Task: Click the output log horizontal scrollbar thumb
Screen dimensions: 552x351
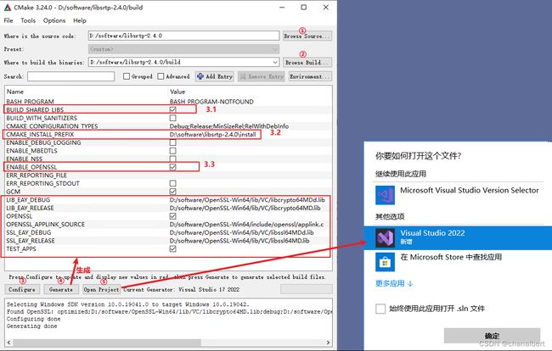Action: 107,343
